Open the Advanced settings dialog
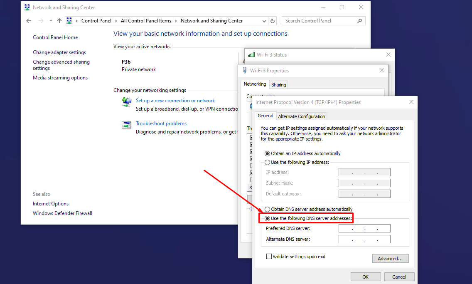The image size is (472, 284). [390, 258]
